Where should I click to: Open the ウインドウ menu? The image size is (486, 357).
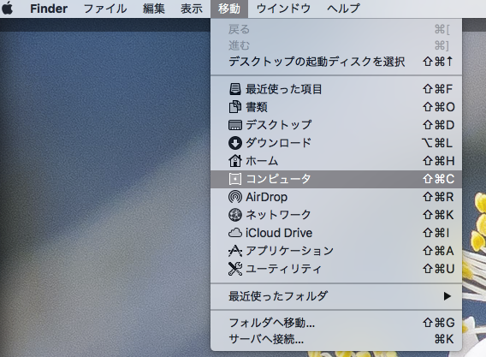283,9
